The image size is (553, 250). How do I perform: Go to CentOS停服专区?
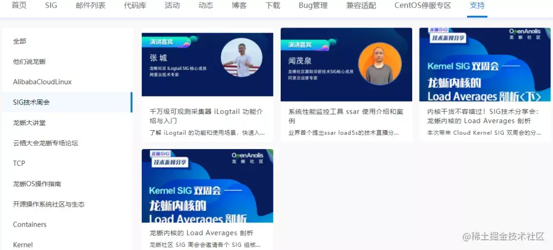click(423, 6)
